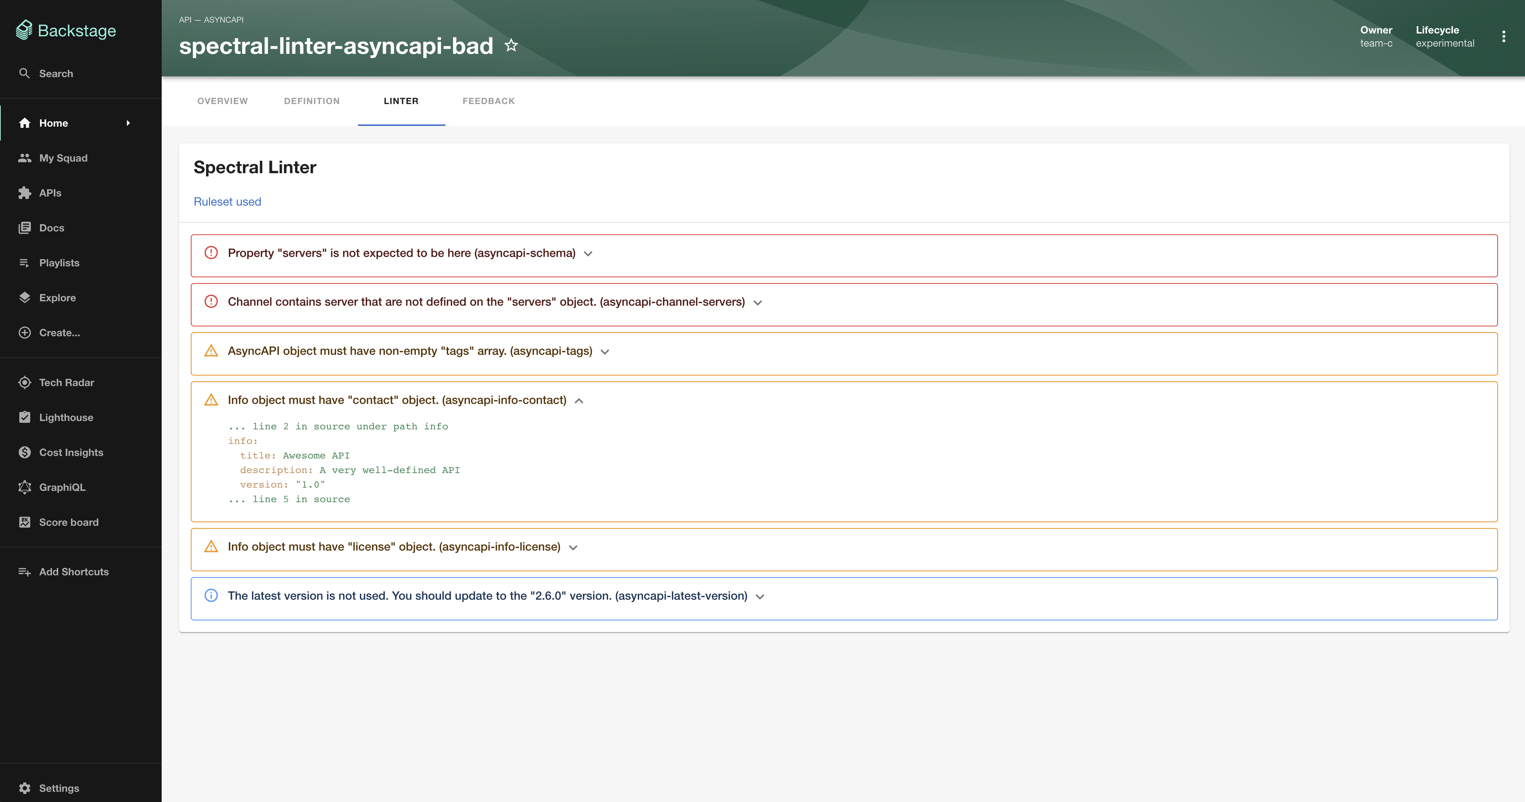Switch to the Feedback tab
Viewport: 1525px width, 802px height.
488,101
